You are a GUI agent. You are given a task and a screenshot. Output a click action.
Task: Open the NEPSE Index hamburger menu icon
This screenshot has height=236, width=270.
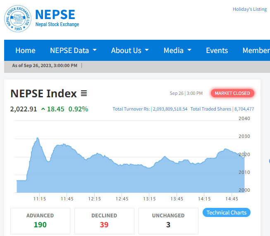(84, 94)
